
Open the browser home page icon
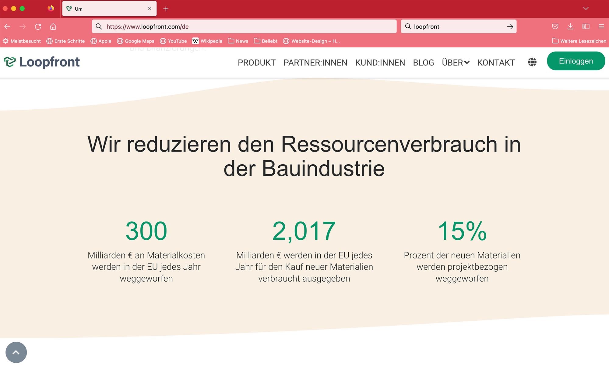pyautogui.click(x=53, y=27)
